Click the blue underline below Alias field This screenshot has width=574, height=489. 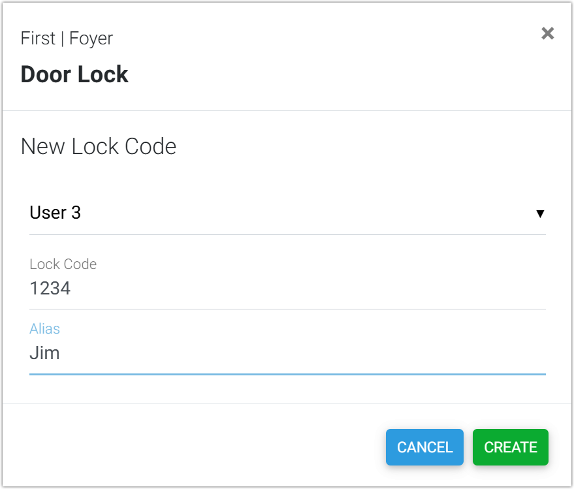[x=287, y=374]
